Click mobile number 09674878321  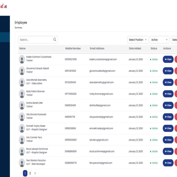click(x=70, y=71)
